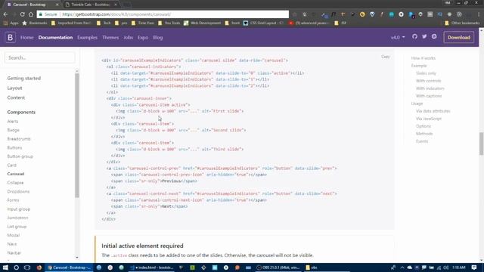Image resolution: width=484 pixels, height=272 pixels.
Task: Open the Windows Start menu
Action: click(x=5, y=267)
